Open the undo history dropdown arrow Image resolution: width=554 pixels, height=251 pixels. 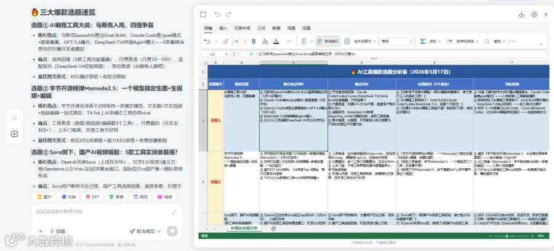[215, 42]
